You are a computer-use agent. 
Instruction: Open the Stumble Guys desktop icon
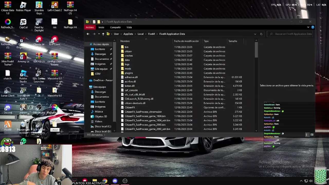click(x=39, y=8)
